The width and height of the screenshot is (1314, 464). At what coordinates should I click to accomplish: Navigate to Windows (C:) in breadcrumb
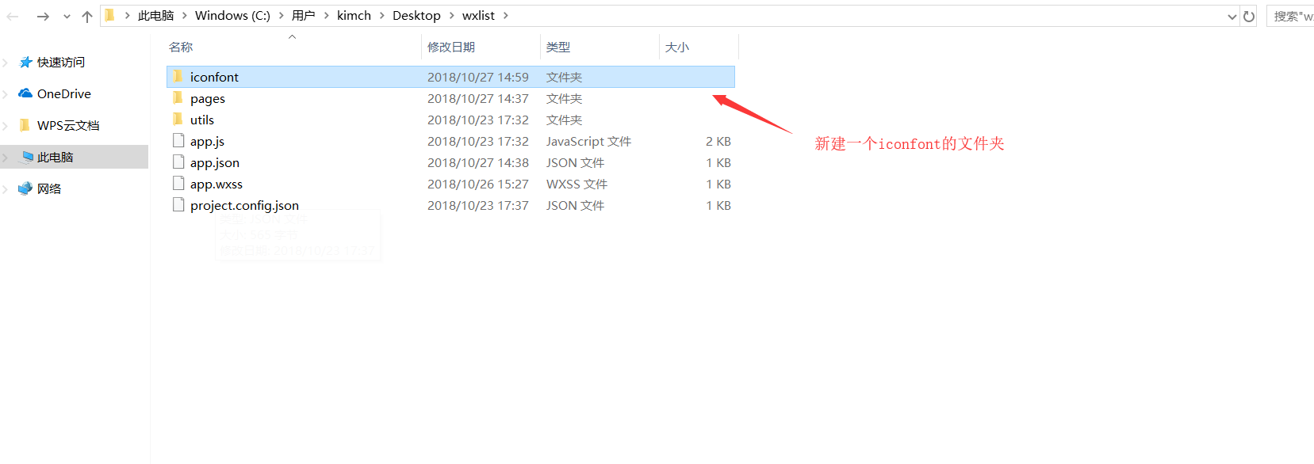coord(232,16)
